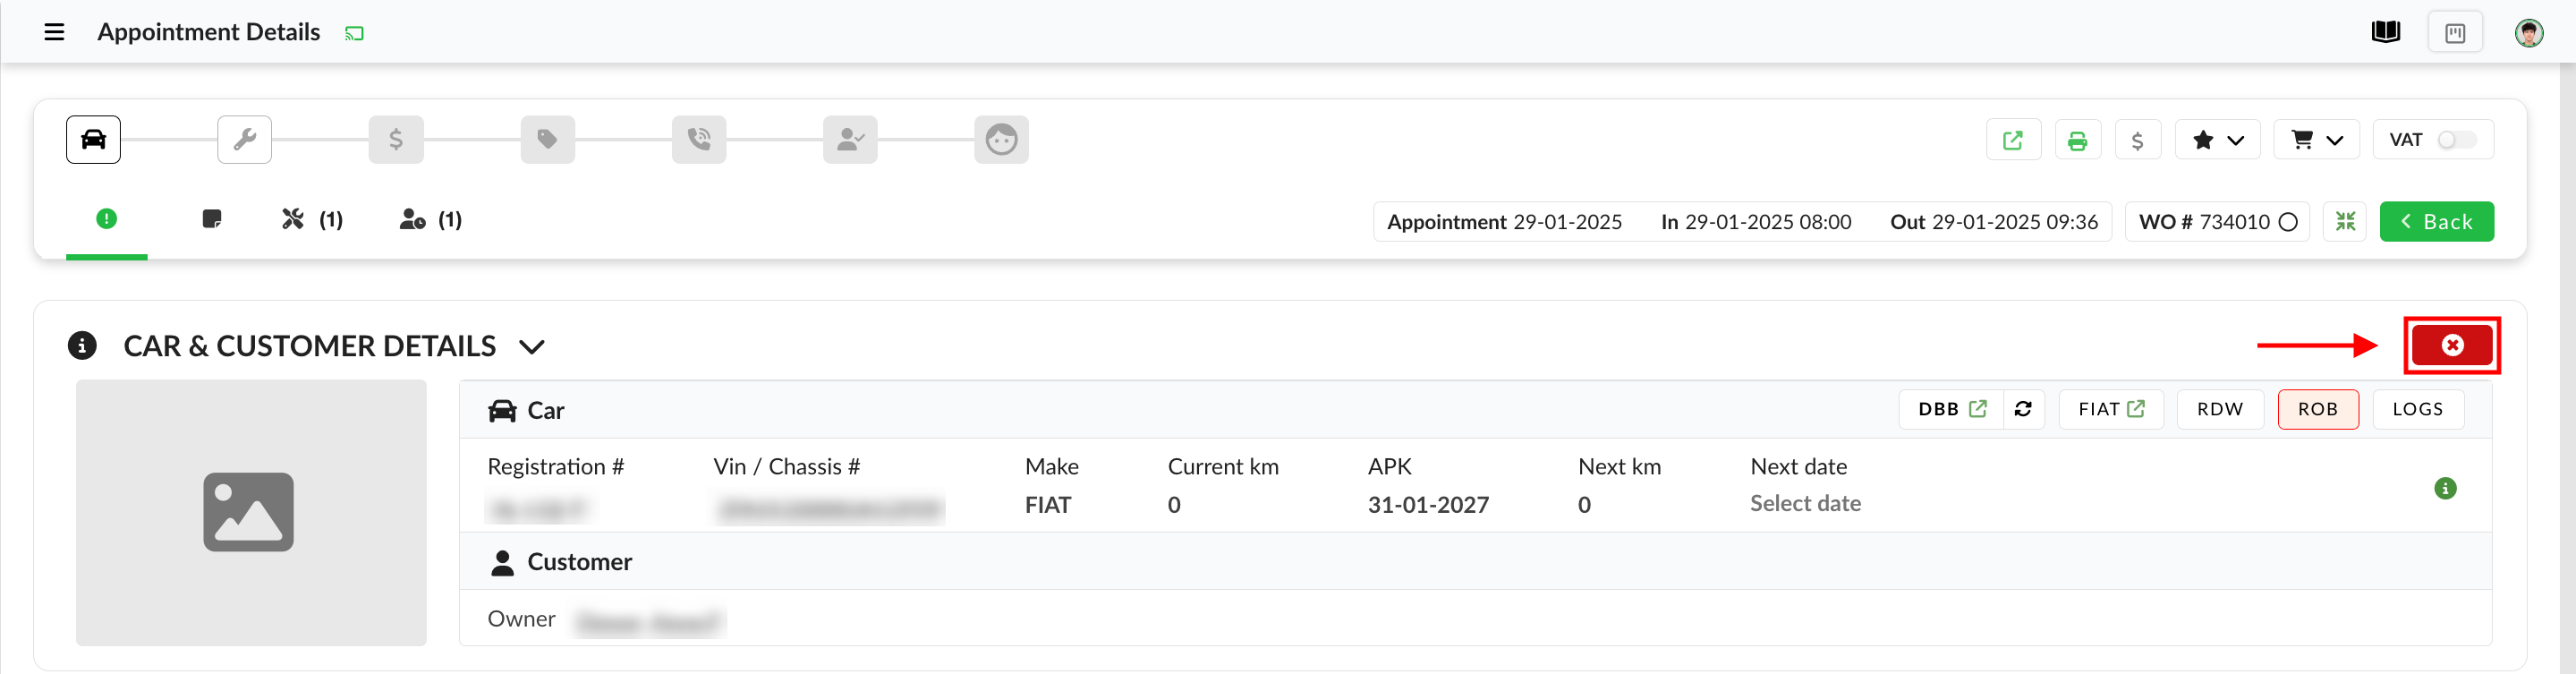The image size is (2576, 674).
Task: Open the external link share icon
Action: click(2012, 140)
